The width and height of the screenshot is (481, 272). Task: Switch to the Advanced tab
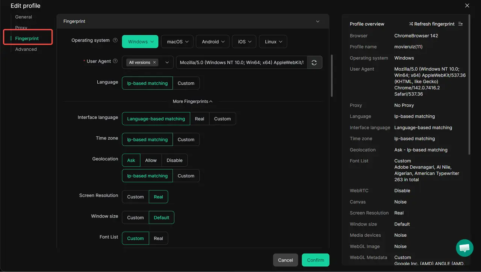pos(26,49)
